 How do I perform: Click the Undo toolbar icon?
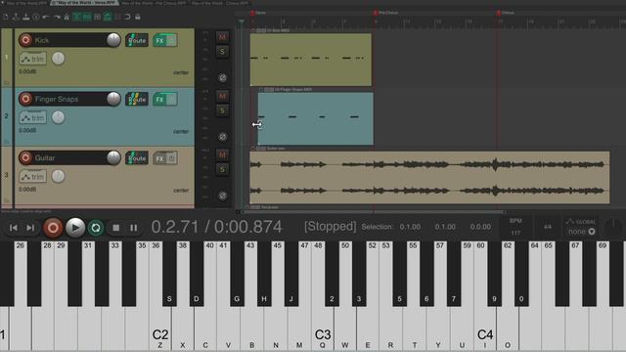click(46, 17)
